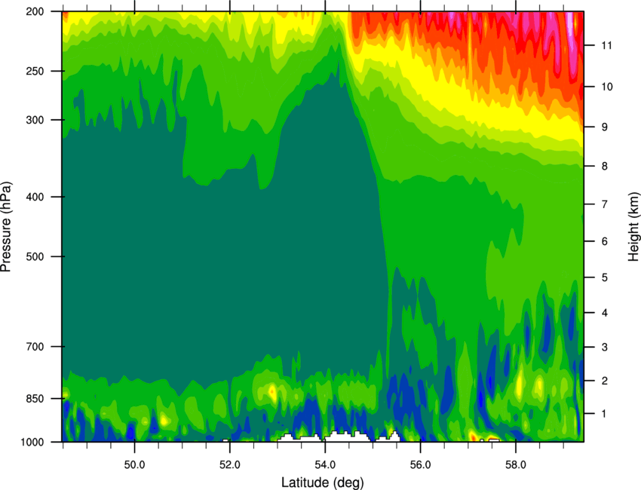
Task: Click the 54.0 latitude tick label
Action: [325, 464]
